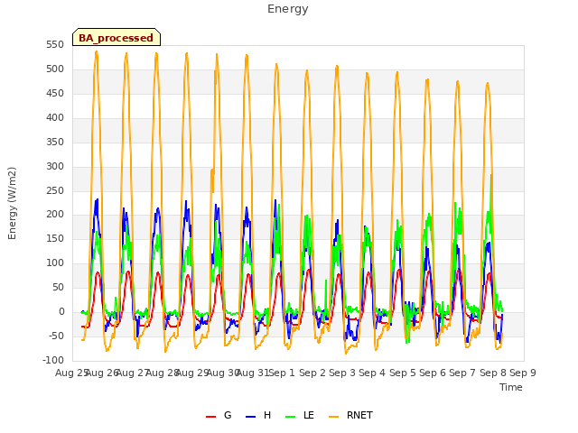Click the Sep 1 x-axis date label

click(282, 373)
